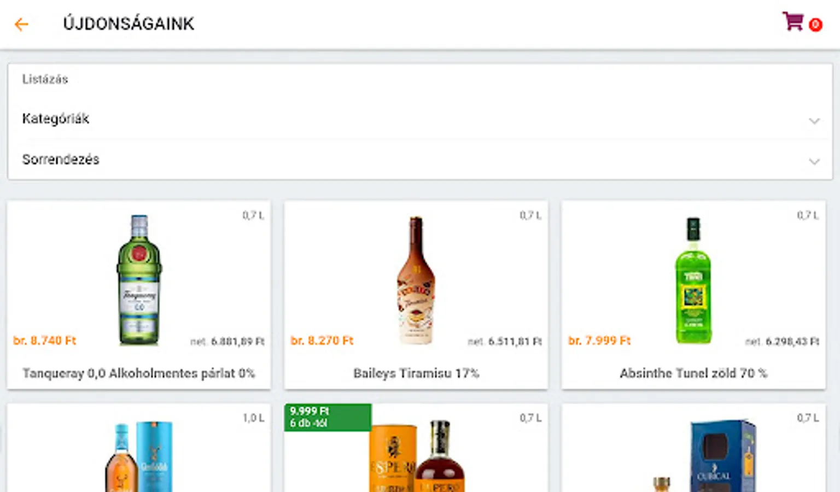Open the Tanqueray bottle image
Viewport: 840px width, 492px height.
click(x=139, y=279)
